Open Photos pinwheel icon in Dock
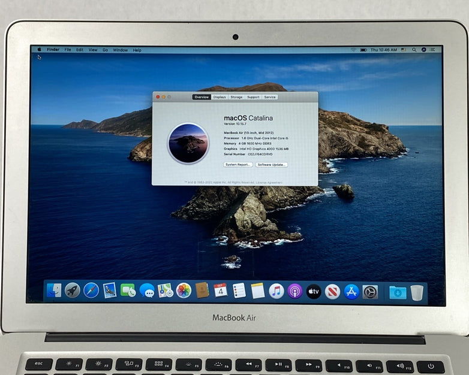This screenshot has width=469, height=375. tap(184, 291)
